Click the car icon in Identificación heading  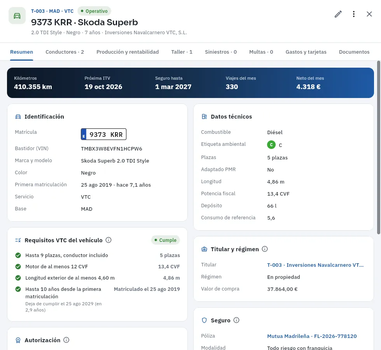pyautogui.click(x=18, y=117)
